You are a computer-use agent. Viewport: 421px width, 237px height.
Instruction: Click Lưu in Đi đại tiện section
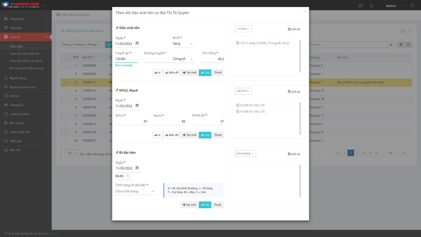click(205, 205)
